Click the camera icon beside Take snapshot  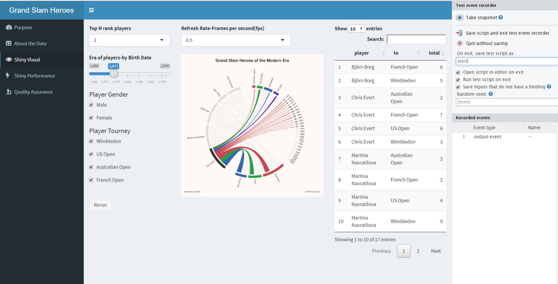click(460, 17)
